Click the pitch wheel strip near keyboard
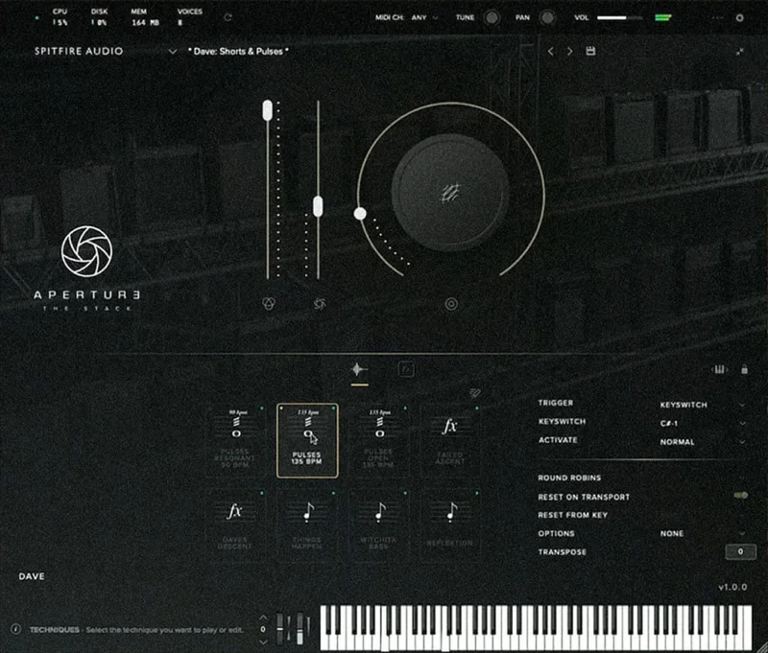This screenshot has height=653, width=768. coord(280,628)
